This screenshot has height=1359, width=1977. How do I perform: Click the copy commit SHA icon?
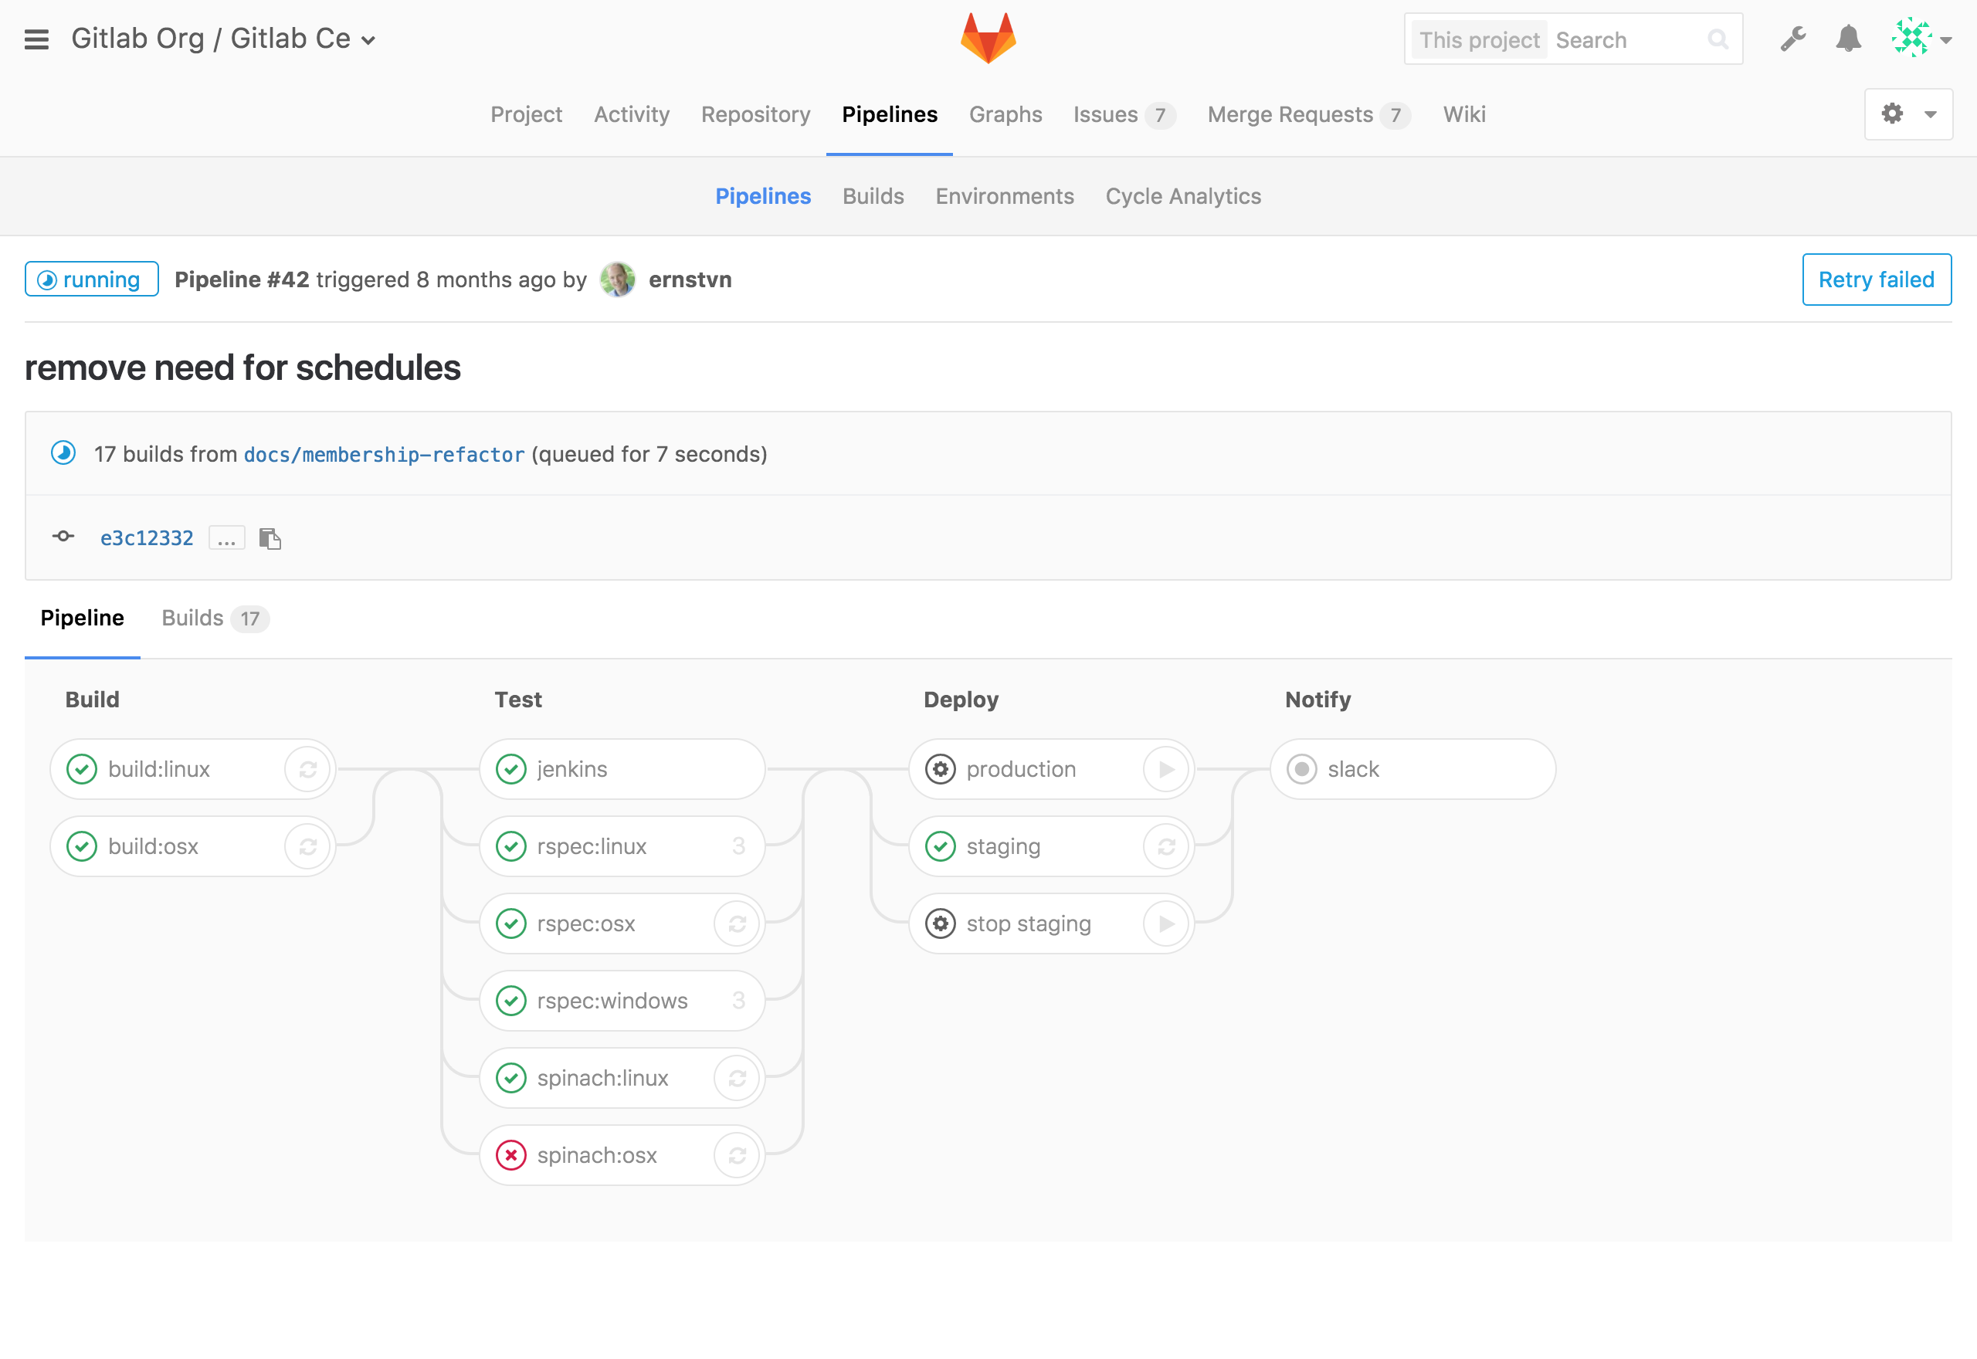[x=269, y=537]
